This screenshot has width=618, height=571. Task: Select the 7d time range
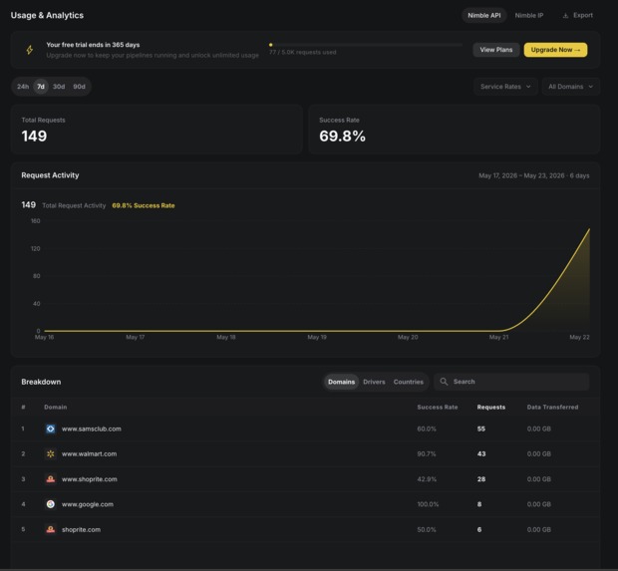pyautogui.click(x=41, y=87)
